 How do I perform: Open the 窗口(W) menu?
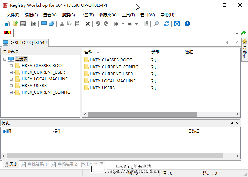[148, 15]
